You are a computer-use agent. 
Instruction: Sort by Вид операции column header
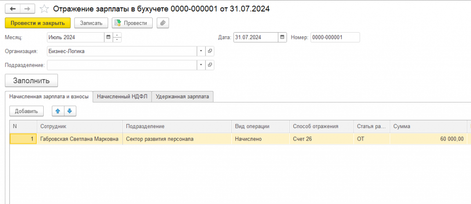pos(260,127)
